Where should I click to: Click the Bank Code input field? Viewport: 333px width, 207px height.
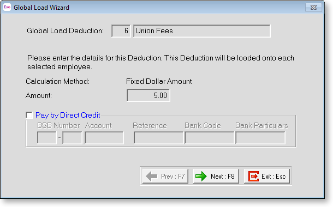[210, 138]
